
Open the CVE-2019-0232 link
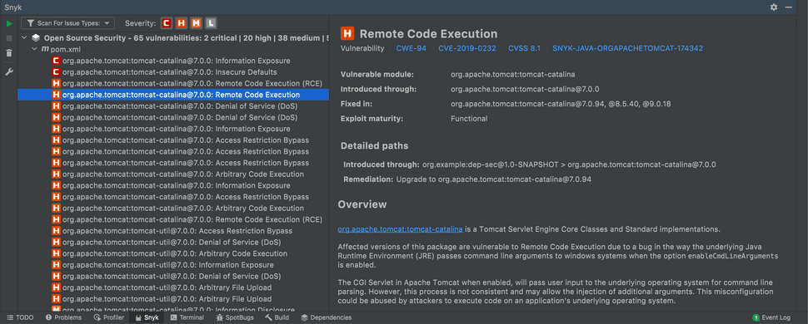click(466, 48)
